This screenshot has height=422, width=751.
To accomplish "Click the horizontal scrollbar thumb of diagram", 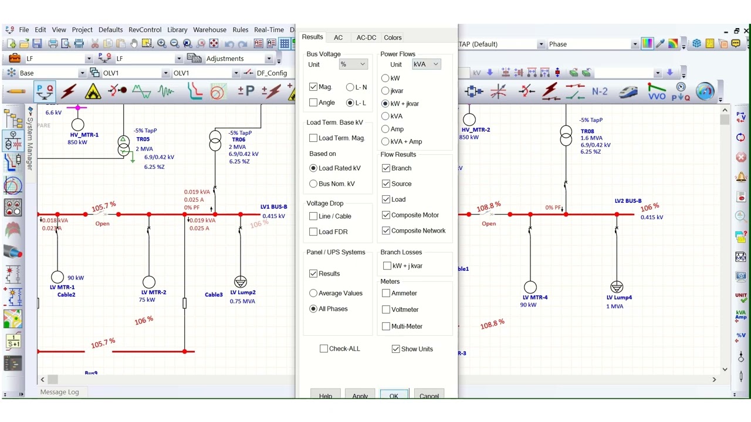I will coord(53,379).
